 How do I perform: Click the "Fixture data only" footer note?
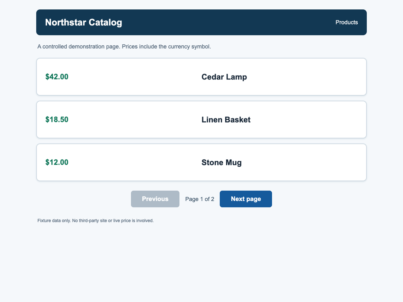tap(96, 221)
